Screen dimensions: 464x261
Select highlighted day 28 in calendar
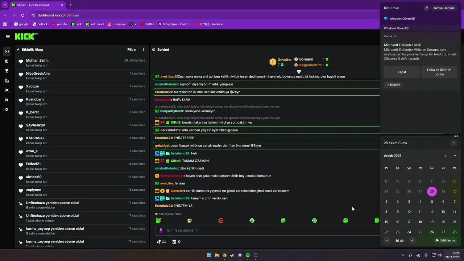[x=432, y=191]
